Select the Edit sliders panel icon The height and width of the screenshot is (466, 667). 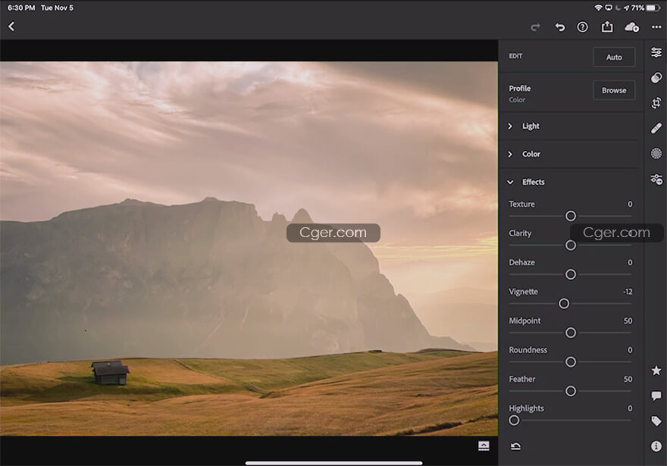[x=656, y=52]
